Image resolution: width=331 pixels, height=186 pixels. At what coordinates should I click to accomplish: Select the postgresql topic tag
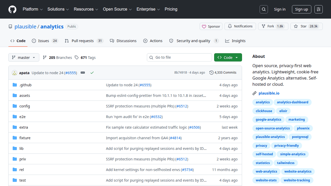(x=300, y=137)
